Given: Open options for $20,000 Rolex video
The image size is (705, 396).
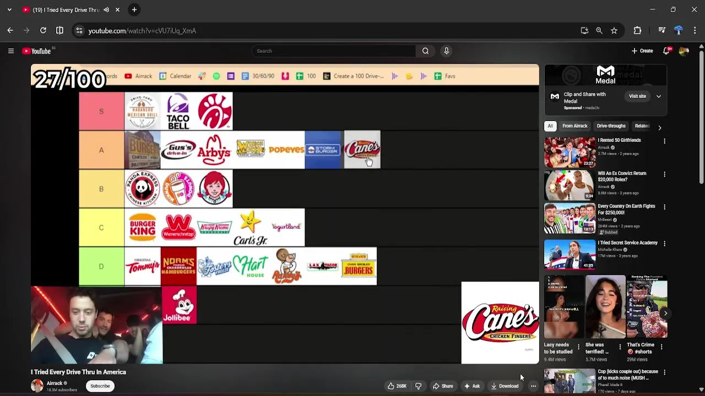Looking at the screenshot, I should click(664, 174).
